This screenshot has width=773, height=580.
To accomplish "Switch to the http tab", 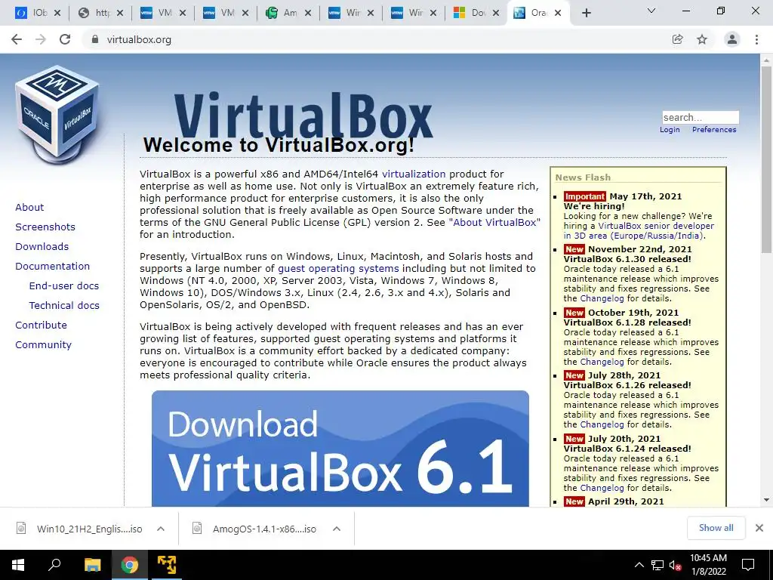I will click(x=100, y=13).
